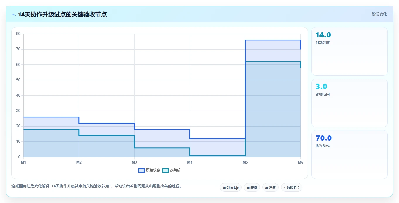Click the M6 axis label

pos(300,162)
